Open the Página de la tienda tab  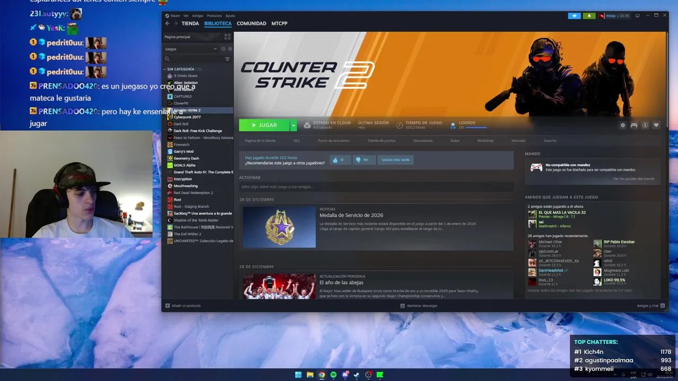coord(260,141)
